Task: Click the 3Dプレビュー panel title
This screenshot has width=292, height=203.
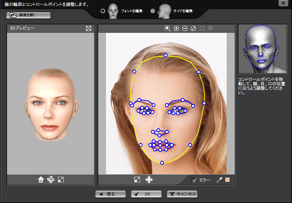Action: pyautogui.click(x=22, y=28)
